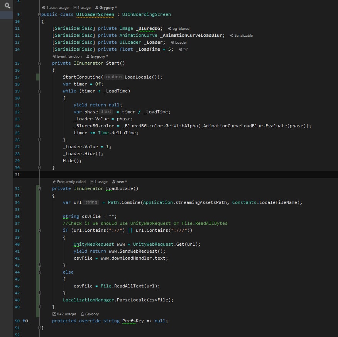338x337 pixels.
Task: Click the GetWithAlpha method call
Action: [181, 126]
